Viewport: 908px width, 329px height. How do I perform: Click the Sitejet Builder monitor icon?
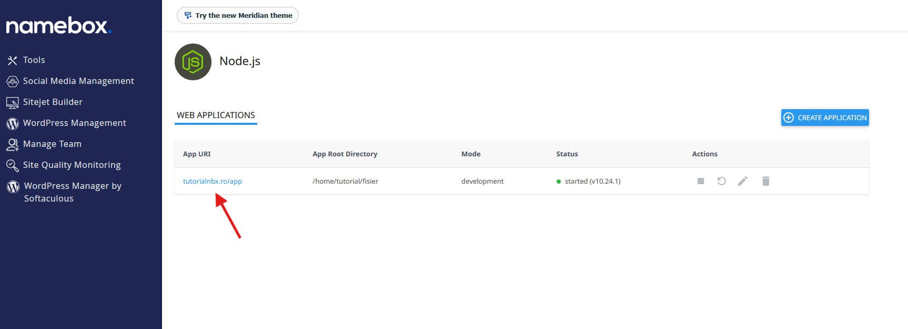(12, 102)
